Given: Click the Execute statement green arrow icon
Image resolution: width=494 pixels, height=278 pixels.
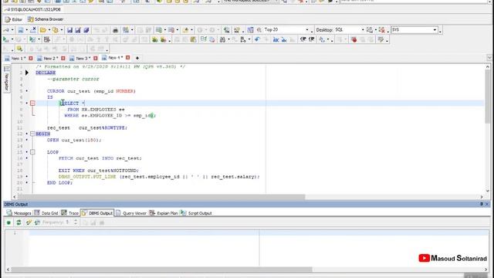Looking at the screenshot, I should pos(6,39).
